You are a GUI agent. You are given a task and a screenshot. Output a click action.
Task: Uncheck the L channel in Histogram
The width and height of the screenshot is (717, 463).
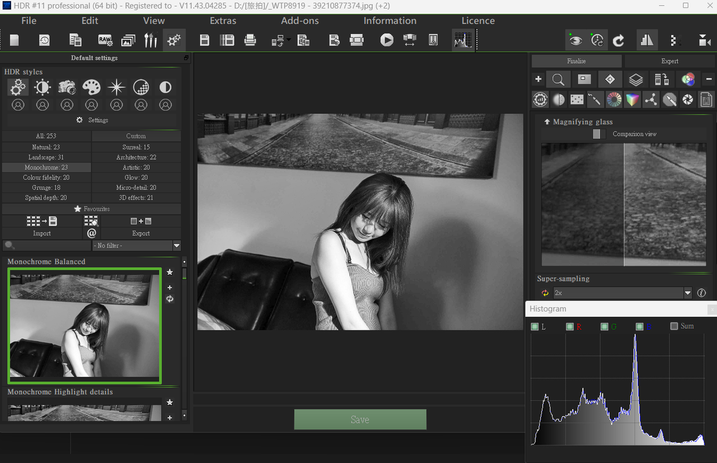click(x=534, y=326)
